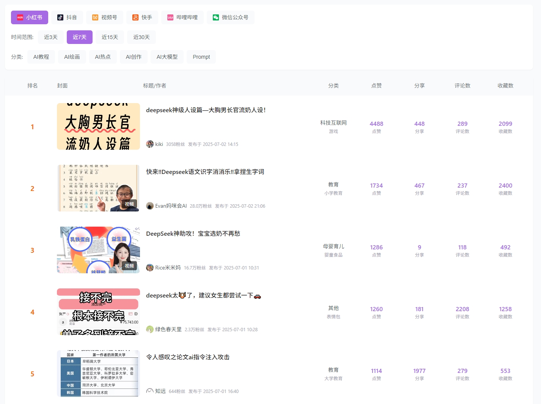Open the 快手 platform tab
Screen dimensions: 541x404
click(x=142, y=17)
